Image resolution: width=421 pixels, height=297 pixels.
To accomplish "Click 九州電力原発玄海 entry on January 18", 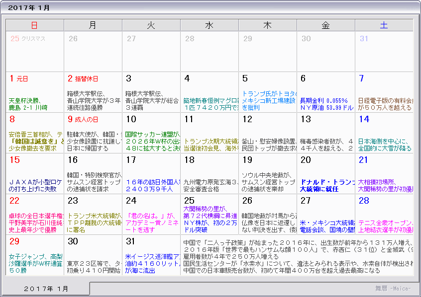I will (x=211, y=186).
